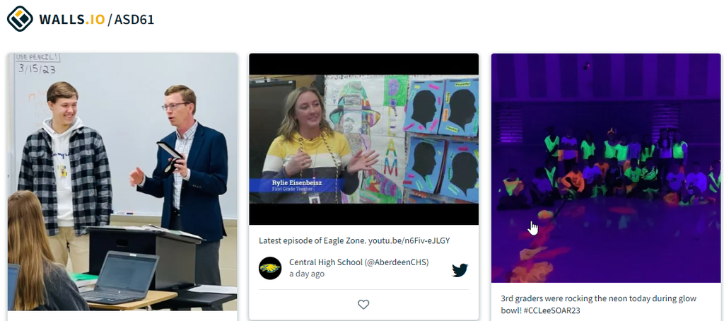Click the Walls.io diamond logo icon
Viewport: 724px width, 321px height.
point(20,19)
